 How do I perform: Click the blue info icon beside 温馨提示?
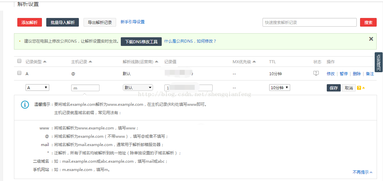(25, 104)
